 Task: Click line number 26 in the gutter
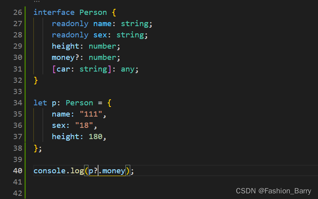17,12
